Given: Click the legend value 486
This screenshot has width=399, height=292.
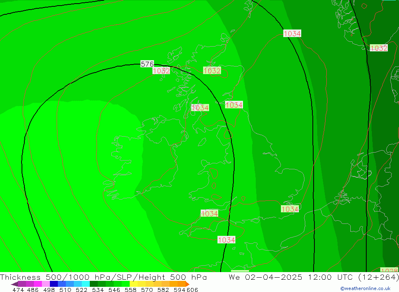Looking at the screenshot, I should pyautogui.click(x=33, y=290).
